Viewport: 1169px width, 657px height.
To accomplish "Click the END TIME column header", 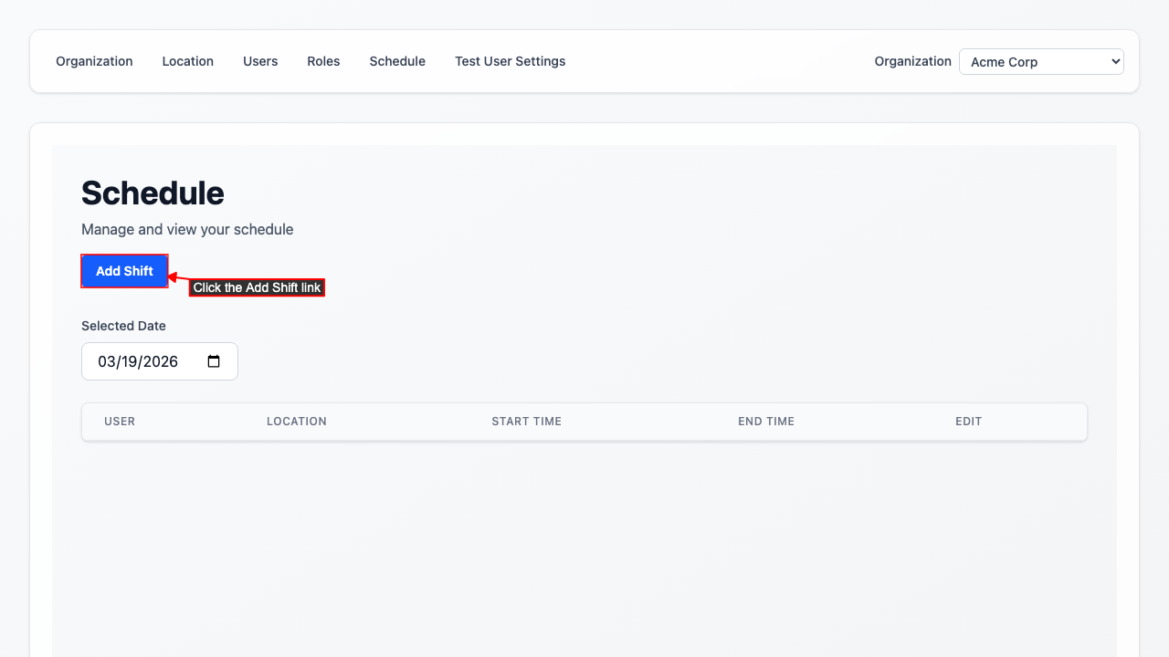I will pos(766,421).
